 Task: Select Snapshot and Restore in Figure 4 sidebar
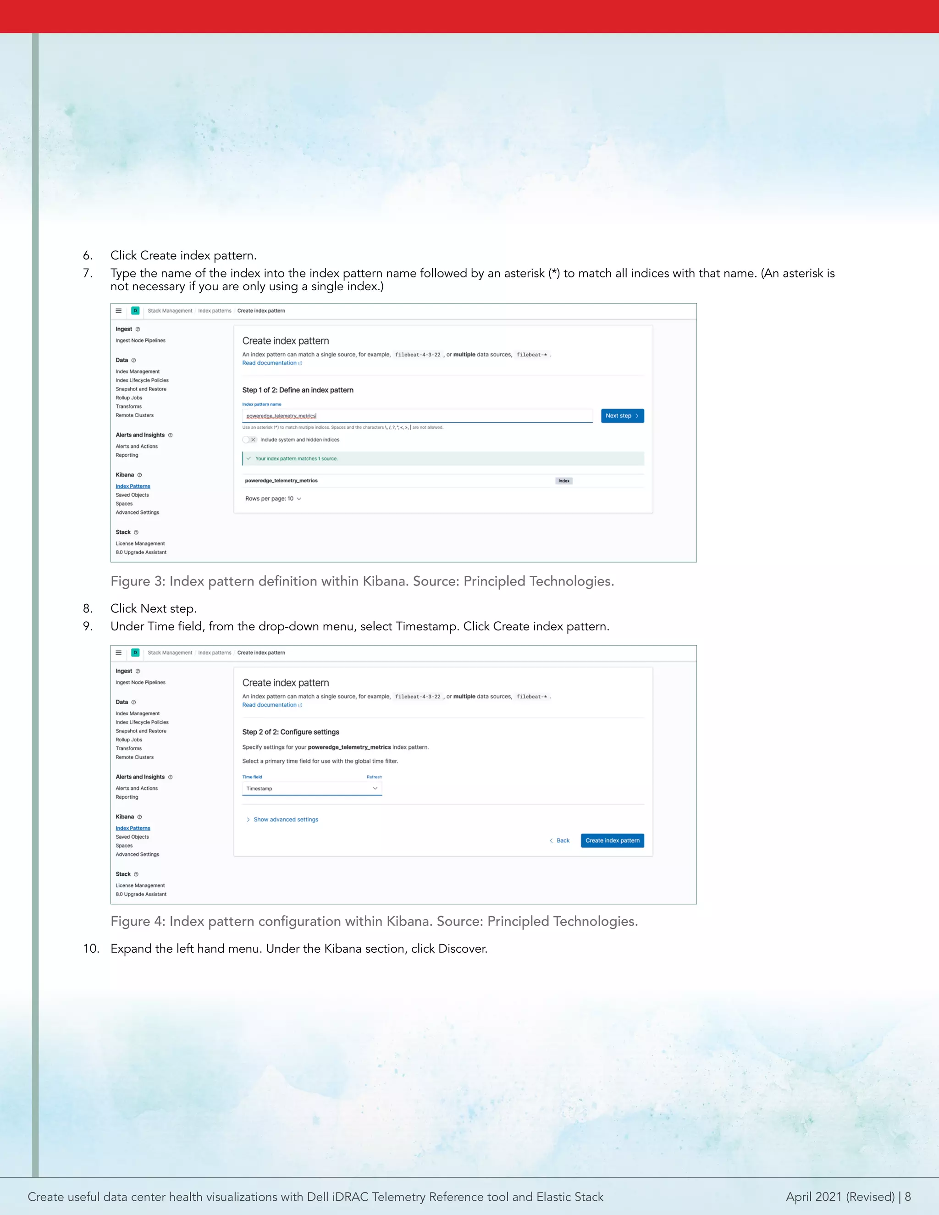(141, 731)
